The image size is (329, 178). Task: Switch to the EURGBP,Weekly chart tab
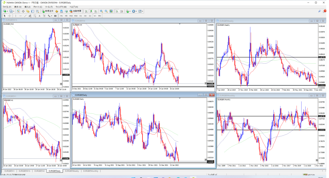click(72, 171)
